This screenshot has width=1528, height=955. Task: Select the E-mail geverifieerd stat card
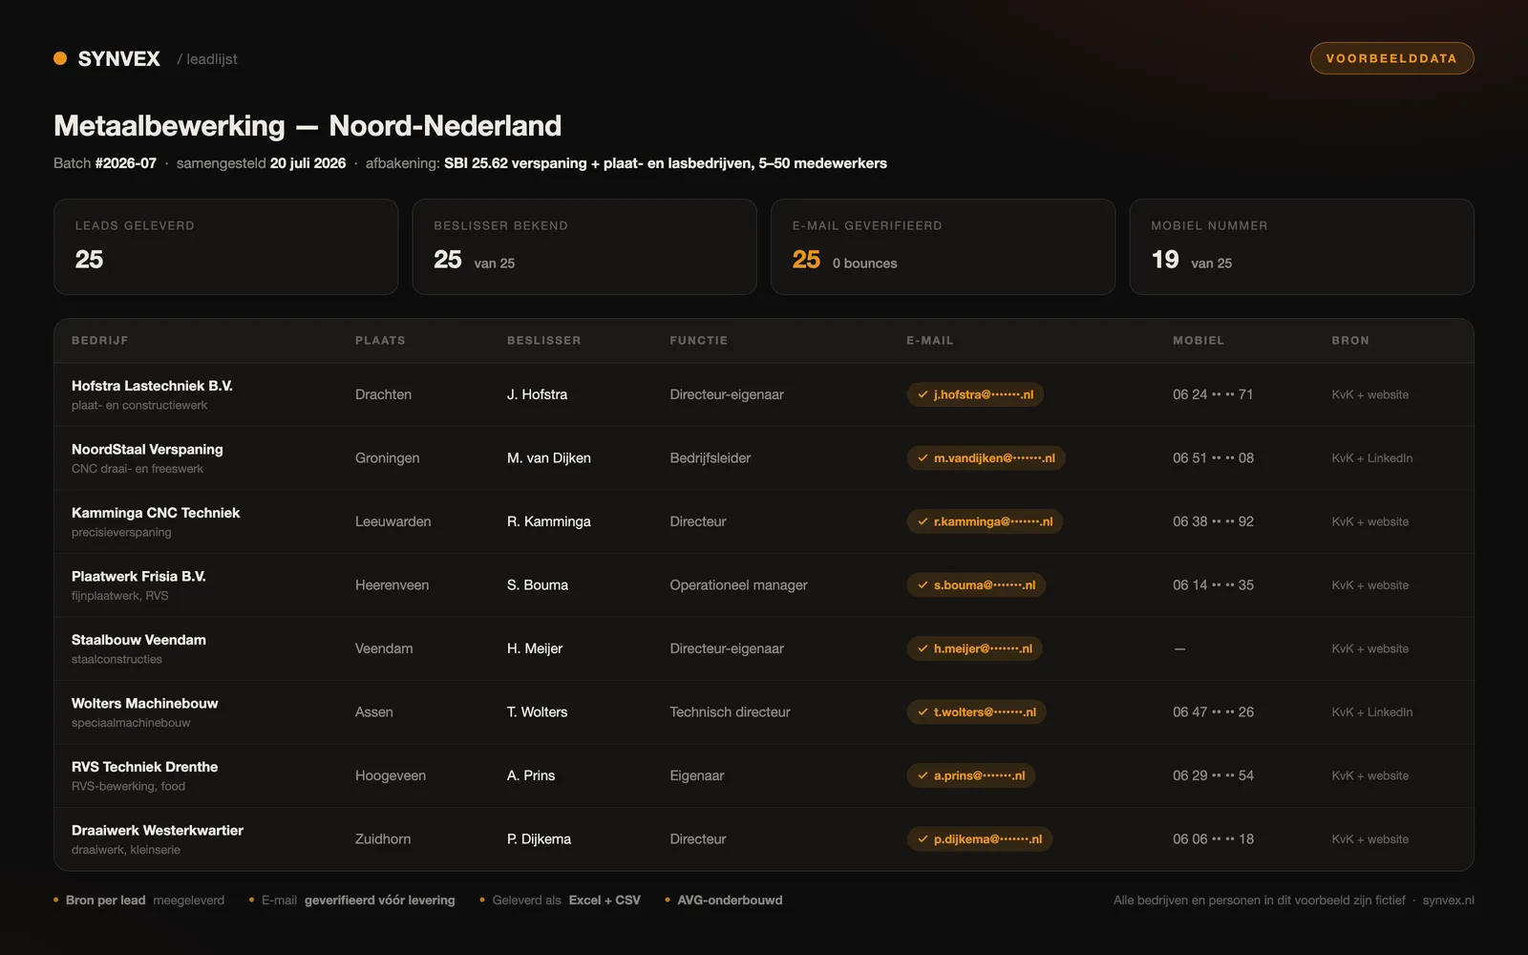coord(943,247)
